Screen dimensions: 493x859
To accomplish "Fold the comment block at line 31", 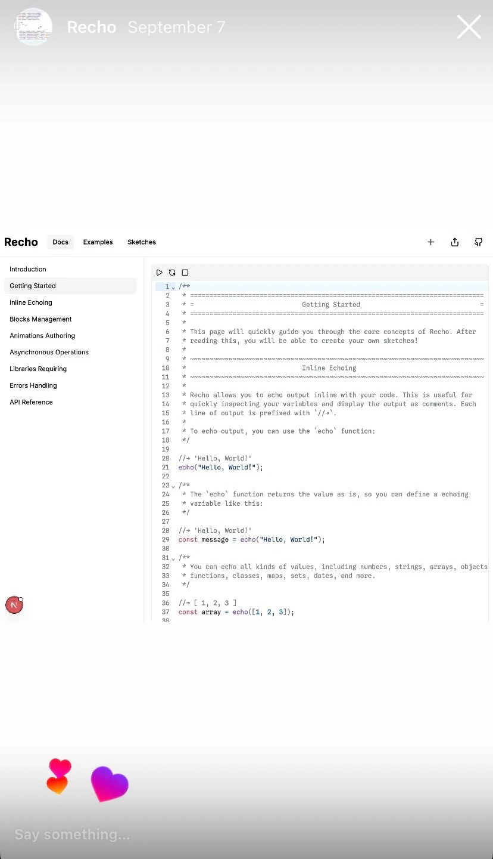I will 173,558.
